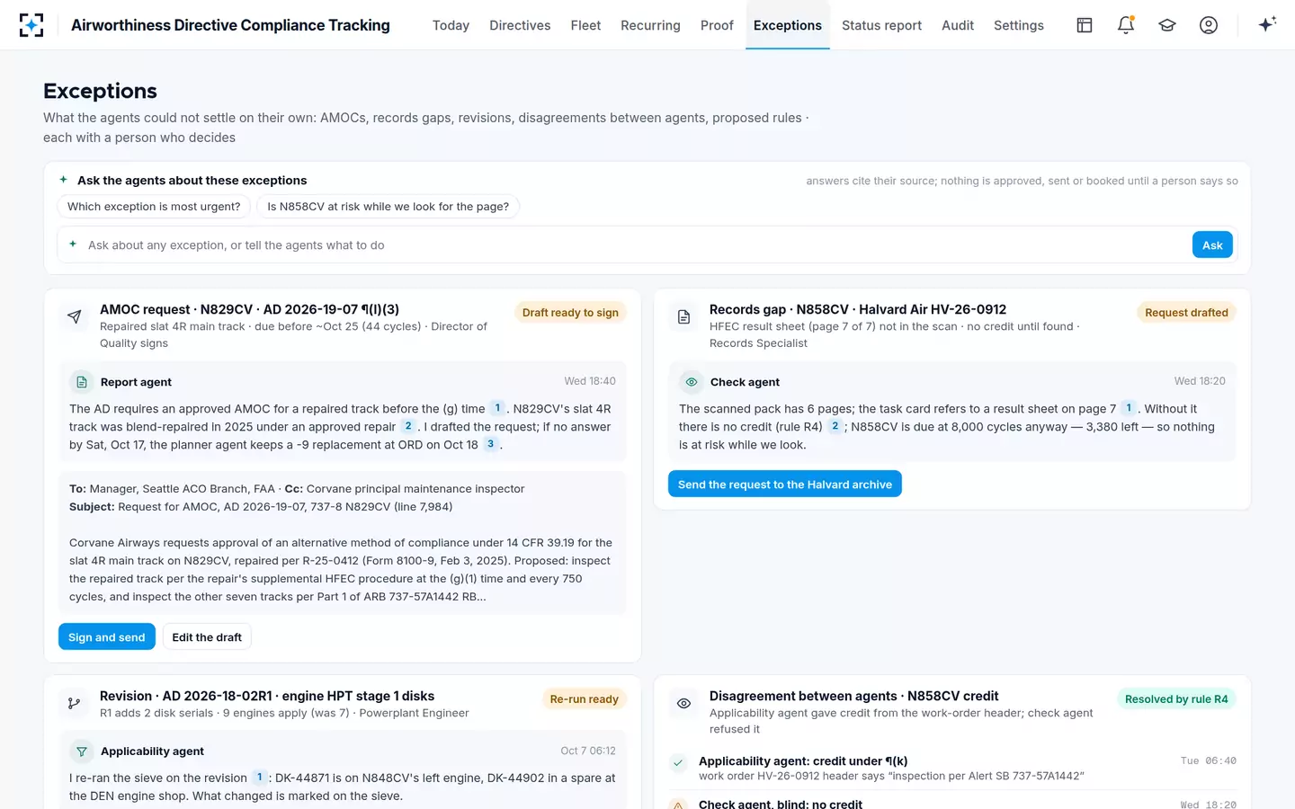The image size is (1295, 809).
Task: Open citation 1 in Applicability agent message
Action: coord(259,778)
